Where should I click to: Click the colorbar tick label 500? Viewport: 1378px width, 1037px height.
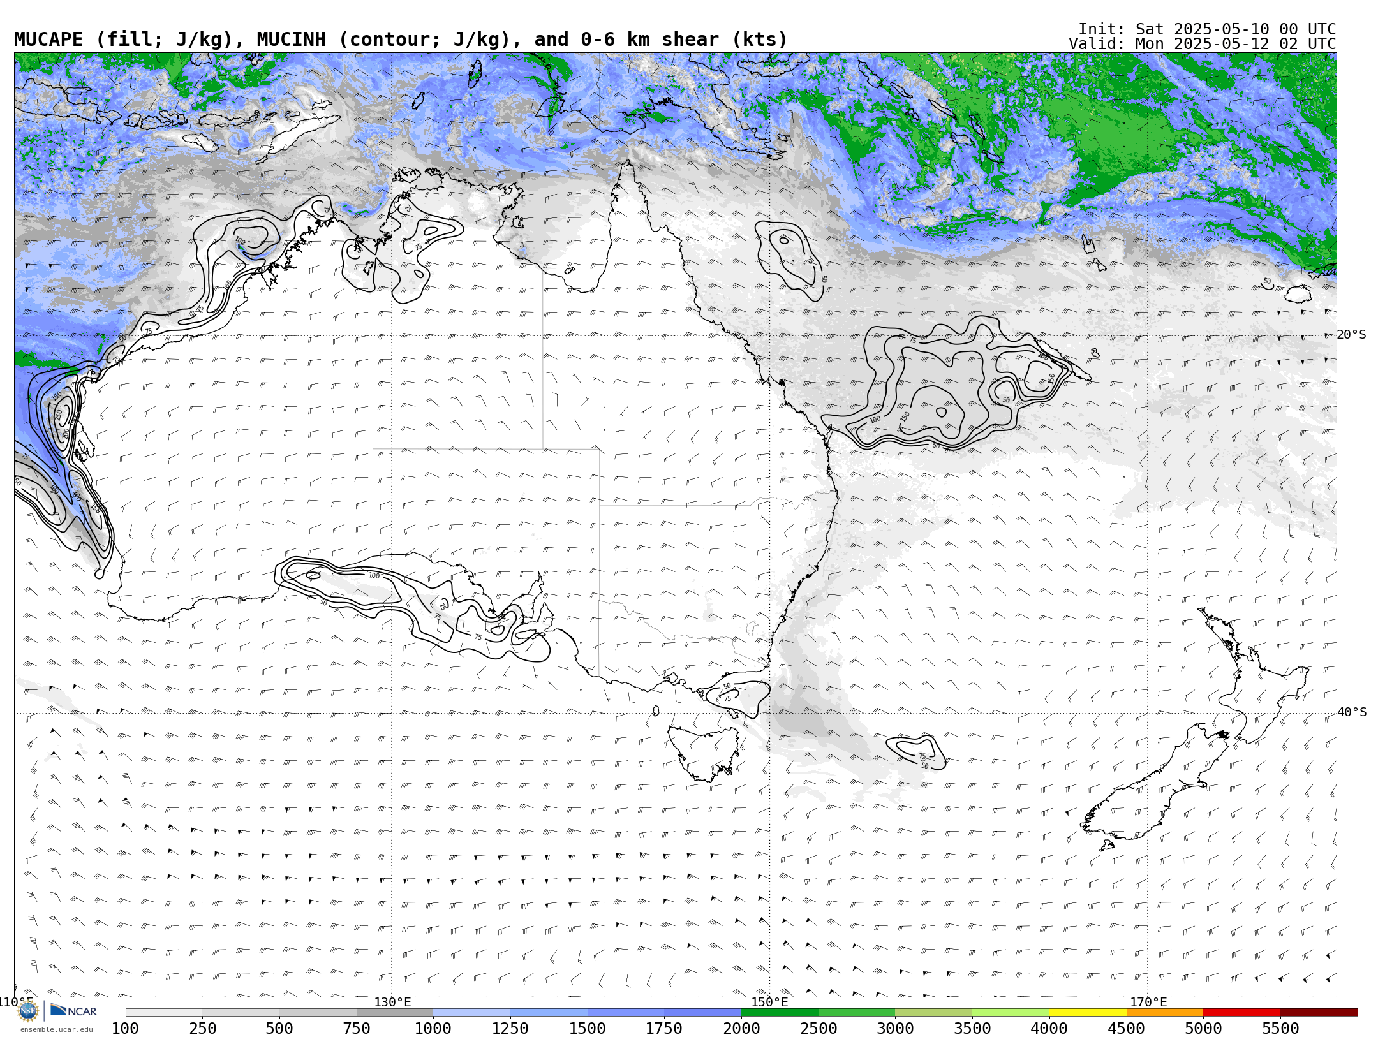click(279, 1029)
